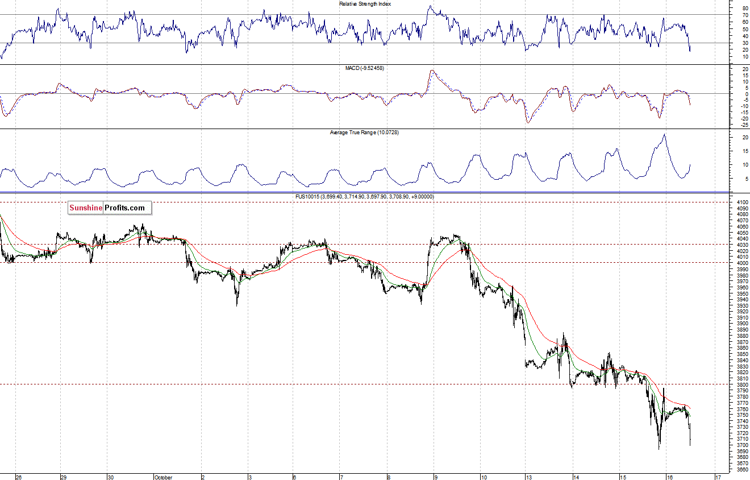The width and height of the screenshot is (750, 480).
Task: Select the Relative Strength Index panel title
Action: [365, 4]
